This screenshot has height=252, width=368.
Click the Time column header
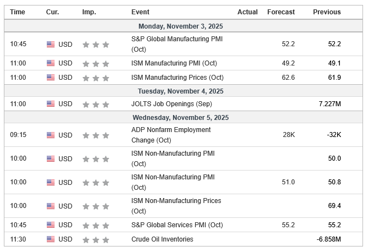pyautogui.click(x=18, y=12)
